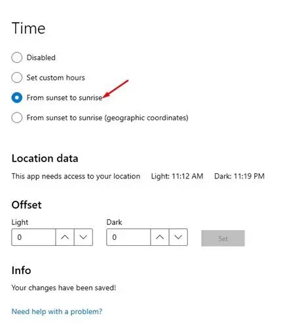The width and height of the screenshot is (281, 327).
Task: Click the Offset section heading
Action: pos(26,205)
